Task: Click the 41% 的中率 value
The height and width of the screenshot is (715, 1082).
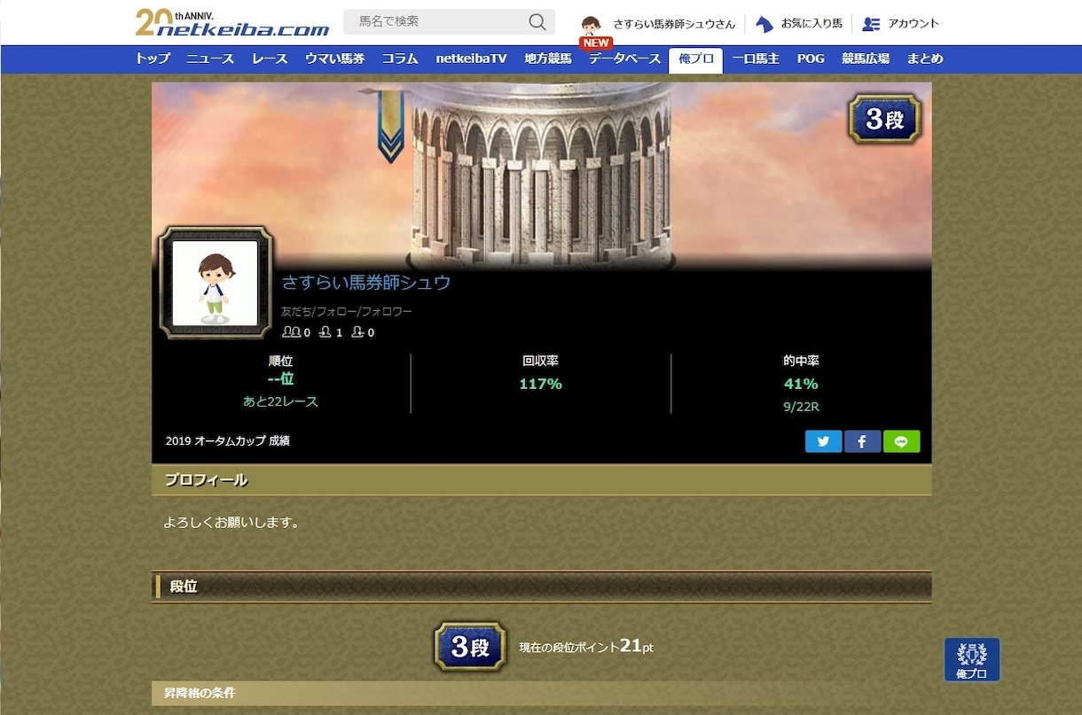Action: tap(801, 384)
